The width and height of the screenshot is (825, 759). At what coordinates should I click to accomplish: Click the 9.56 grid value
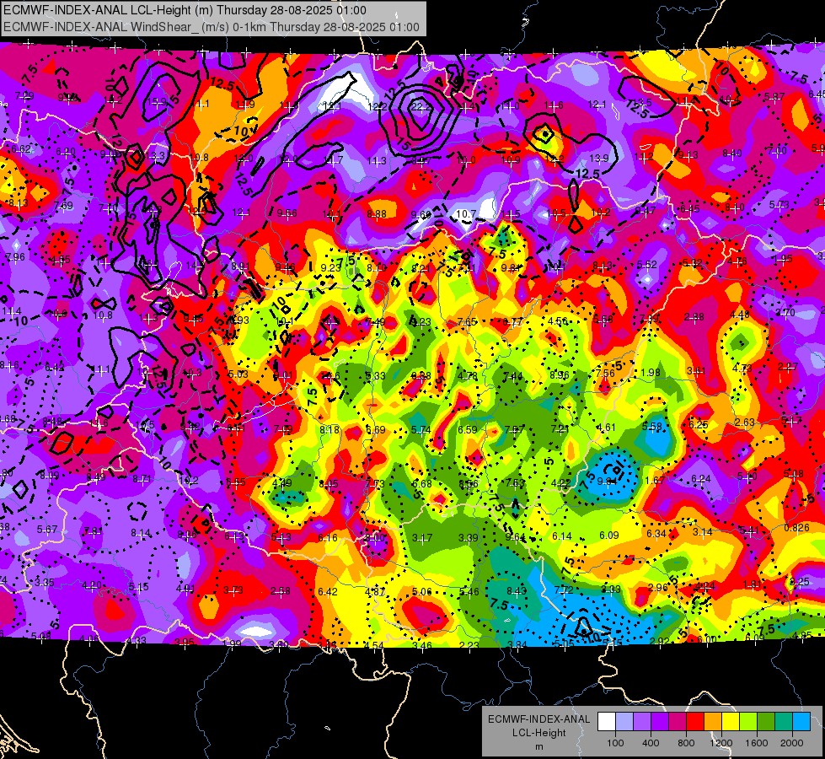[x=287, y=213]
